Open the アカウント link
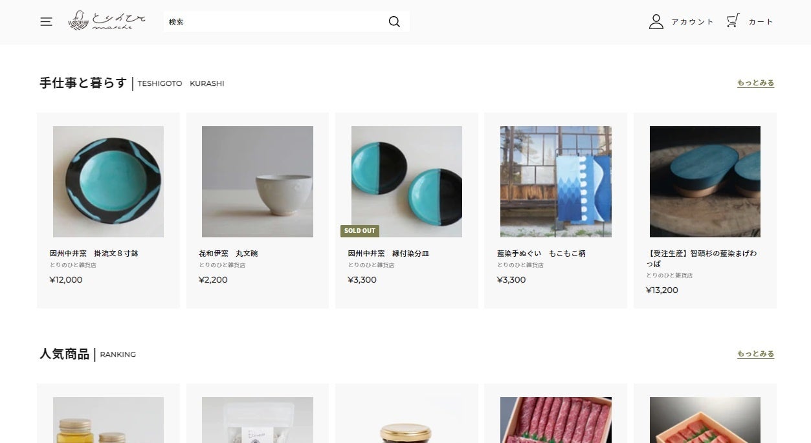 coord(692,22)
